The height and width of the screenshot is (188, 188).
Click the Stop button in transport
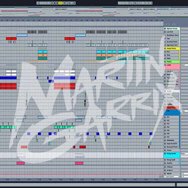pos(55,3)
